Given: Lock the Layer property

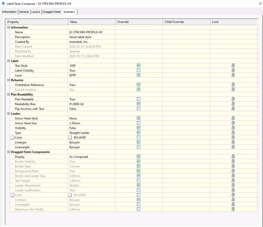Looking at the screenshot, I should (233, 75).
